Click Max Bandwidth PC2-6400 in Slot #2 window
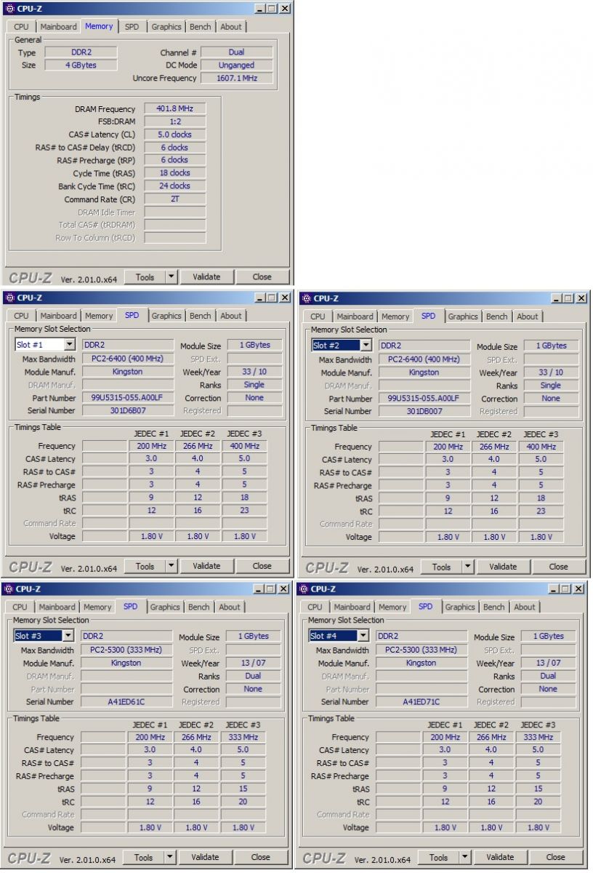 (x=424, y=359)
